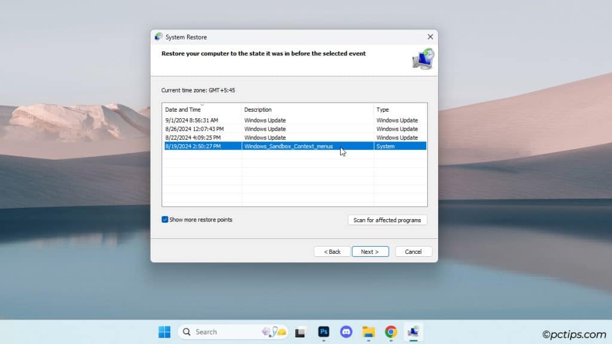Open Task View from the taskbar
Viewport: 612px width, 344px height.
(300, 332)
